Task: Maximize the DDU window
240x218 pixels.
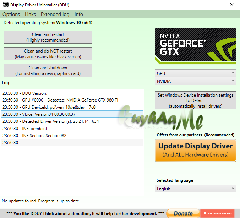Action: point(216,5)
